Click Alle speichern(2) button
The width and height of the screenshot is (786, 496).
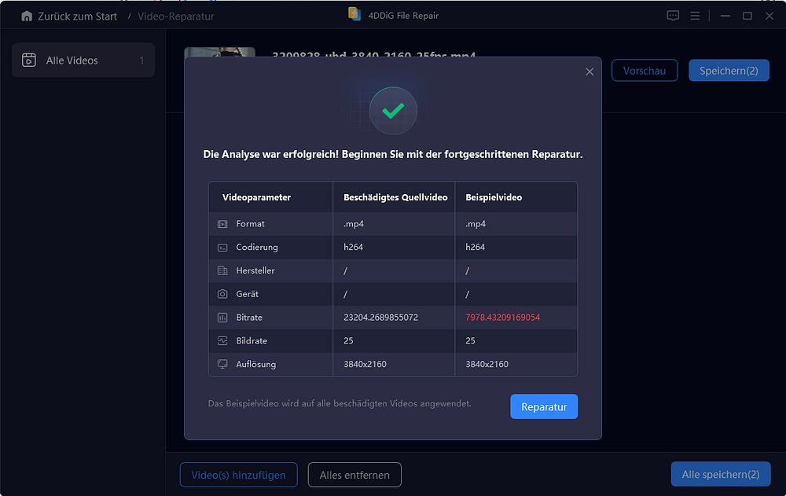coord(720,475)
